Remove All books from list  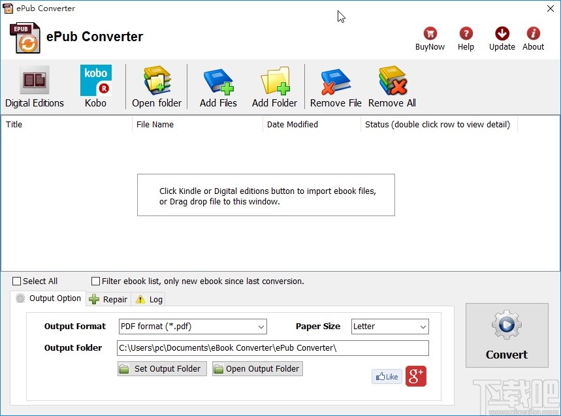(392, 87)
